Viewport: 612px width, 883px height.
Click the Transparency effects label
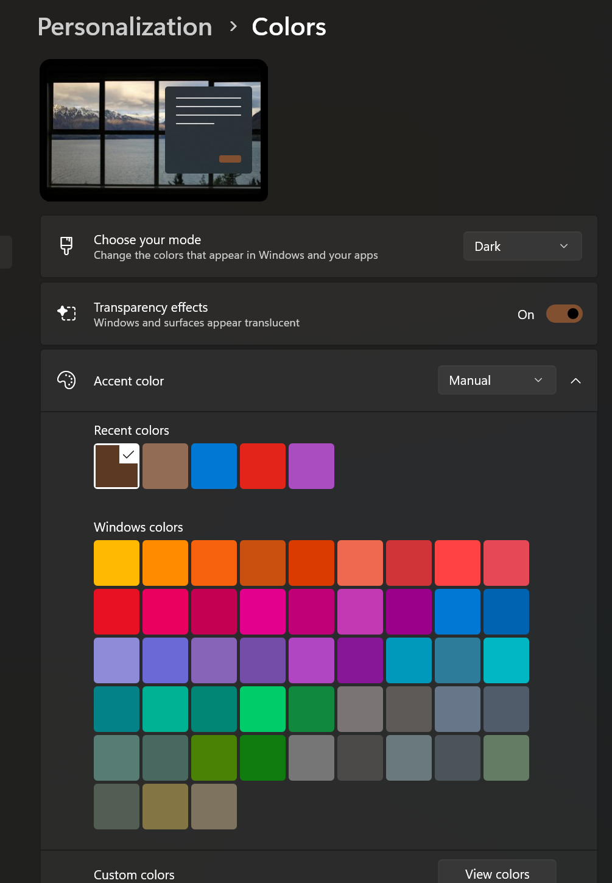(x=150, y=308)
